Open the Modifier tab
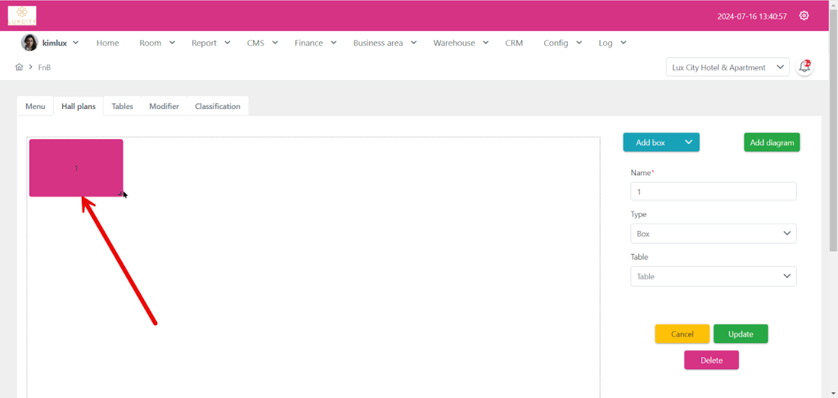Screen dimensions: 838x398 pos(164,106)
